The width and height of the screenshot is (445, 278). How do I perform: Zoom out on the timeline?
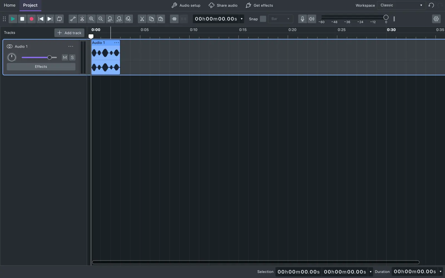click(101, 19)
